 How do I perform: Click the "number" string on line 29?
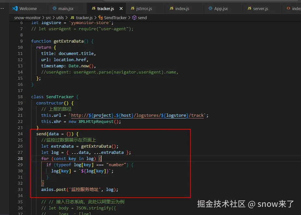tap(116, 165)
